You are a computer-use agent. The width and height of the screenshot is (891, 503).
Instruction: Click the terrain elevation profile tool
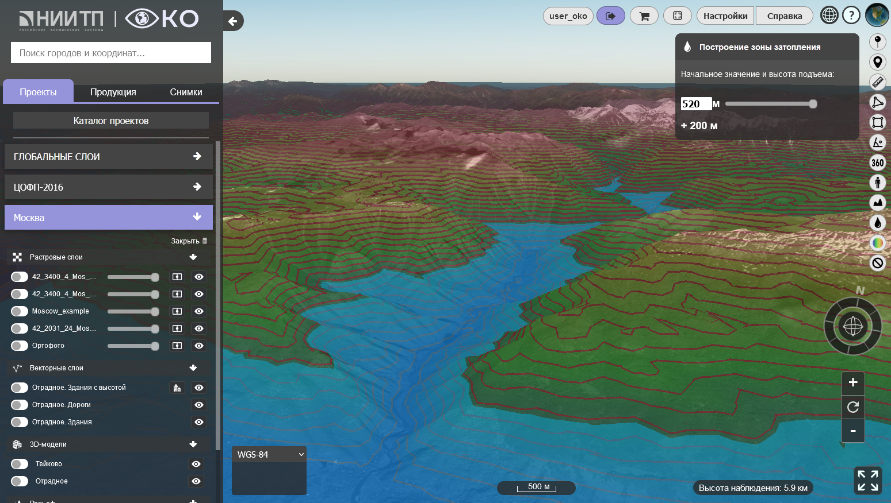[877, 203]
